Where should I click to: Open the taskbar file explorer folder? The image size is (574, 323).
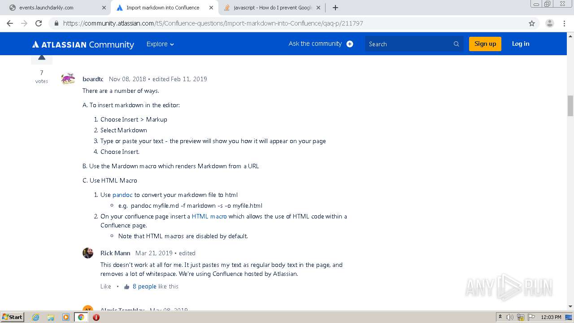pyautogui.click(x=51, y=317)
